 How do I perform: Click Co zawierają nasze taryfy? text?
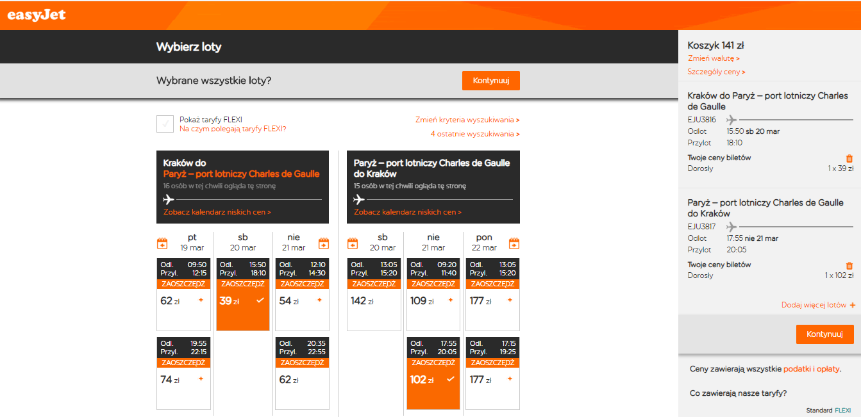tap(739, 393)
